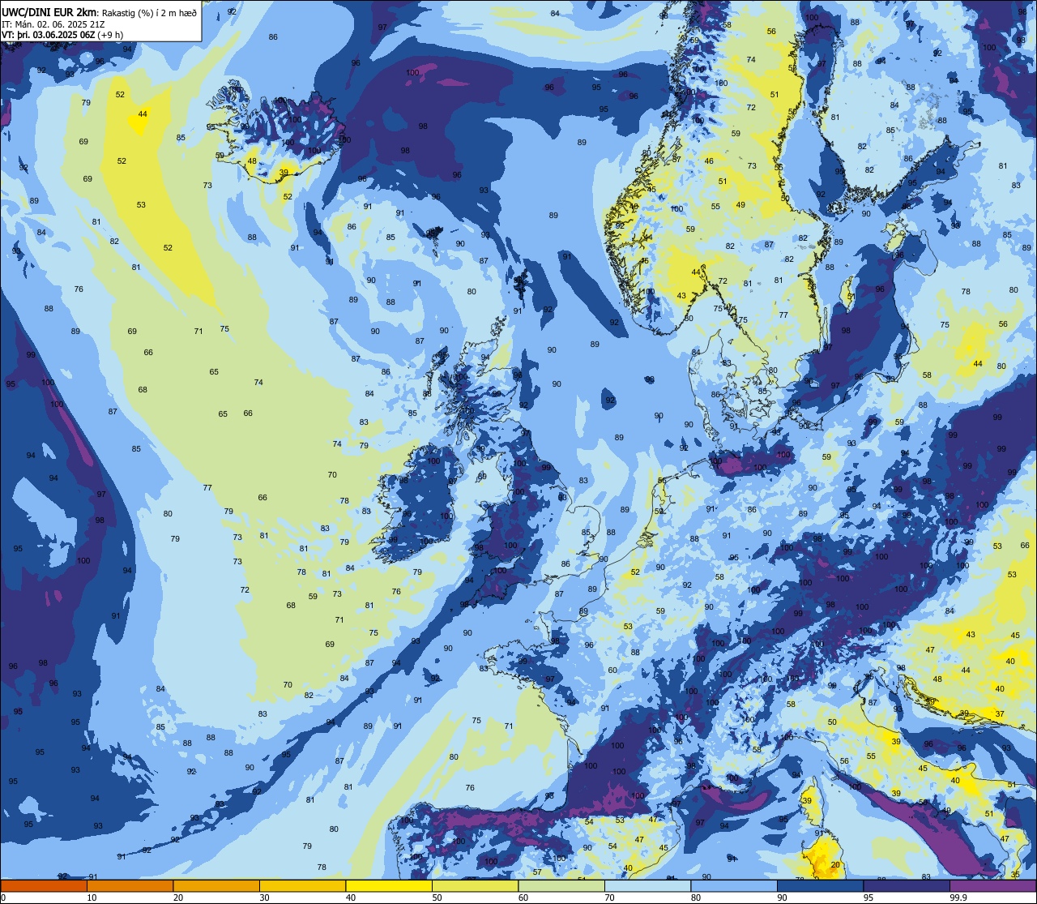Select the 40–50 bright yellow legend swatch
Screen dimensions: 1037x904
389,885
